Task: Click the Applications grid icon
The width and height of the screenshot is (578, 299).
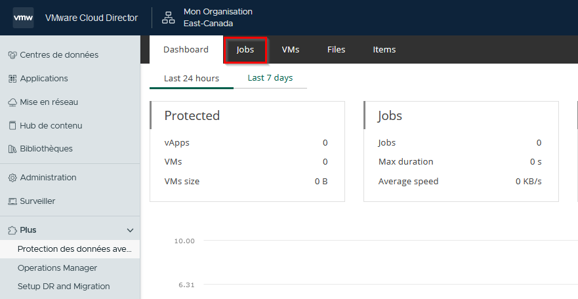Action: [12, 79]
